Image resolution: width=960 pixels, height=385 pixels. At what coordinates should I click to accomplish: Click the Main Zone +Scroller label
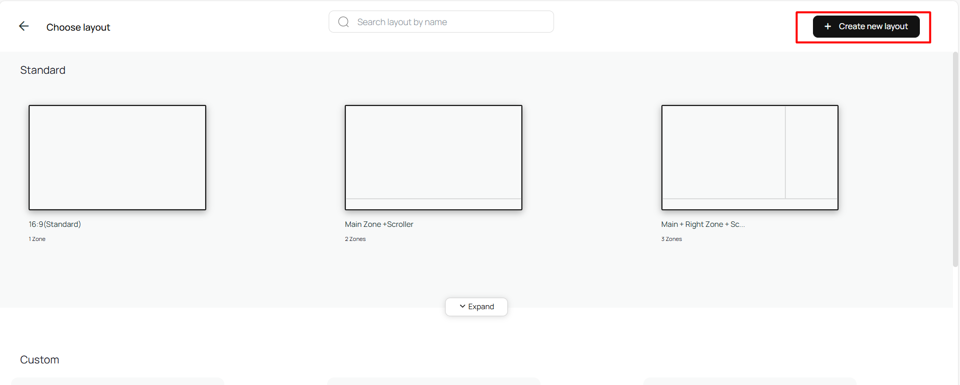pos(379,224)
